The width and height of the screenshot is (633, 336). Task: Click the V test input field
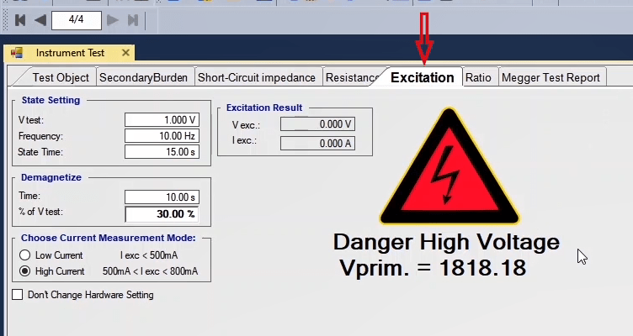click(161, 120)
